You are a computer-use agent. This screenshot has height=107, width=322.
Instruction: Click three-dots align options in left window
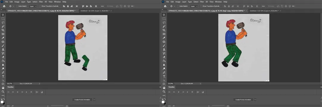pos(102,6)
